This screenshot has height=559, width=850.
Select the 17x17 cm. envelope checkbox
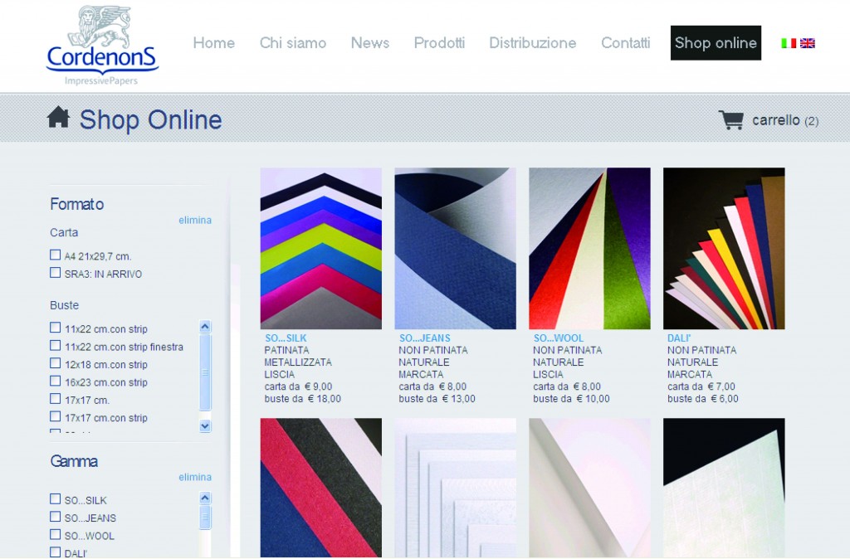(x=56, y=399)
